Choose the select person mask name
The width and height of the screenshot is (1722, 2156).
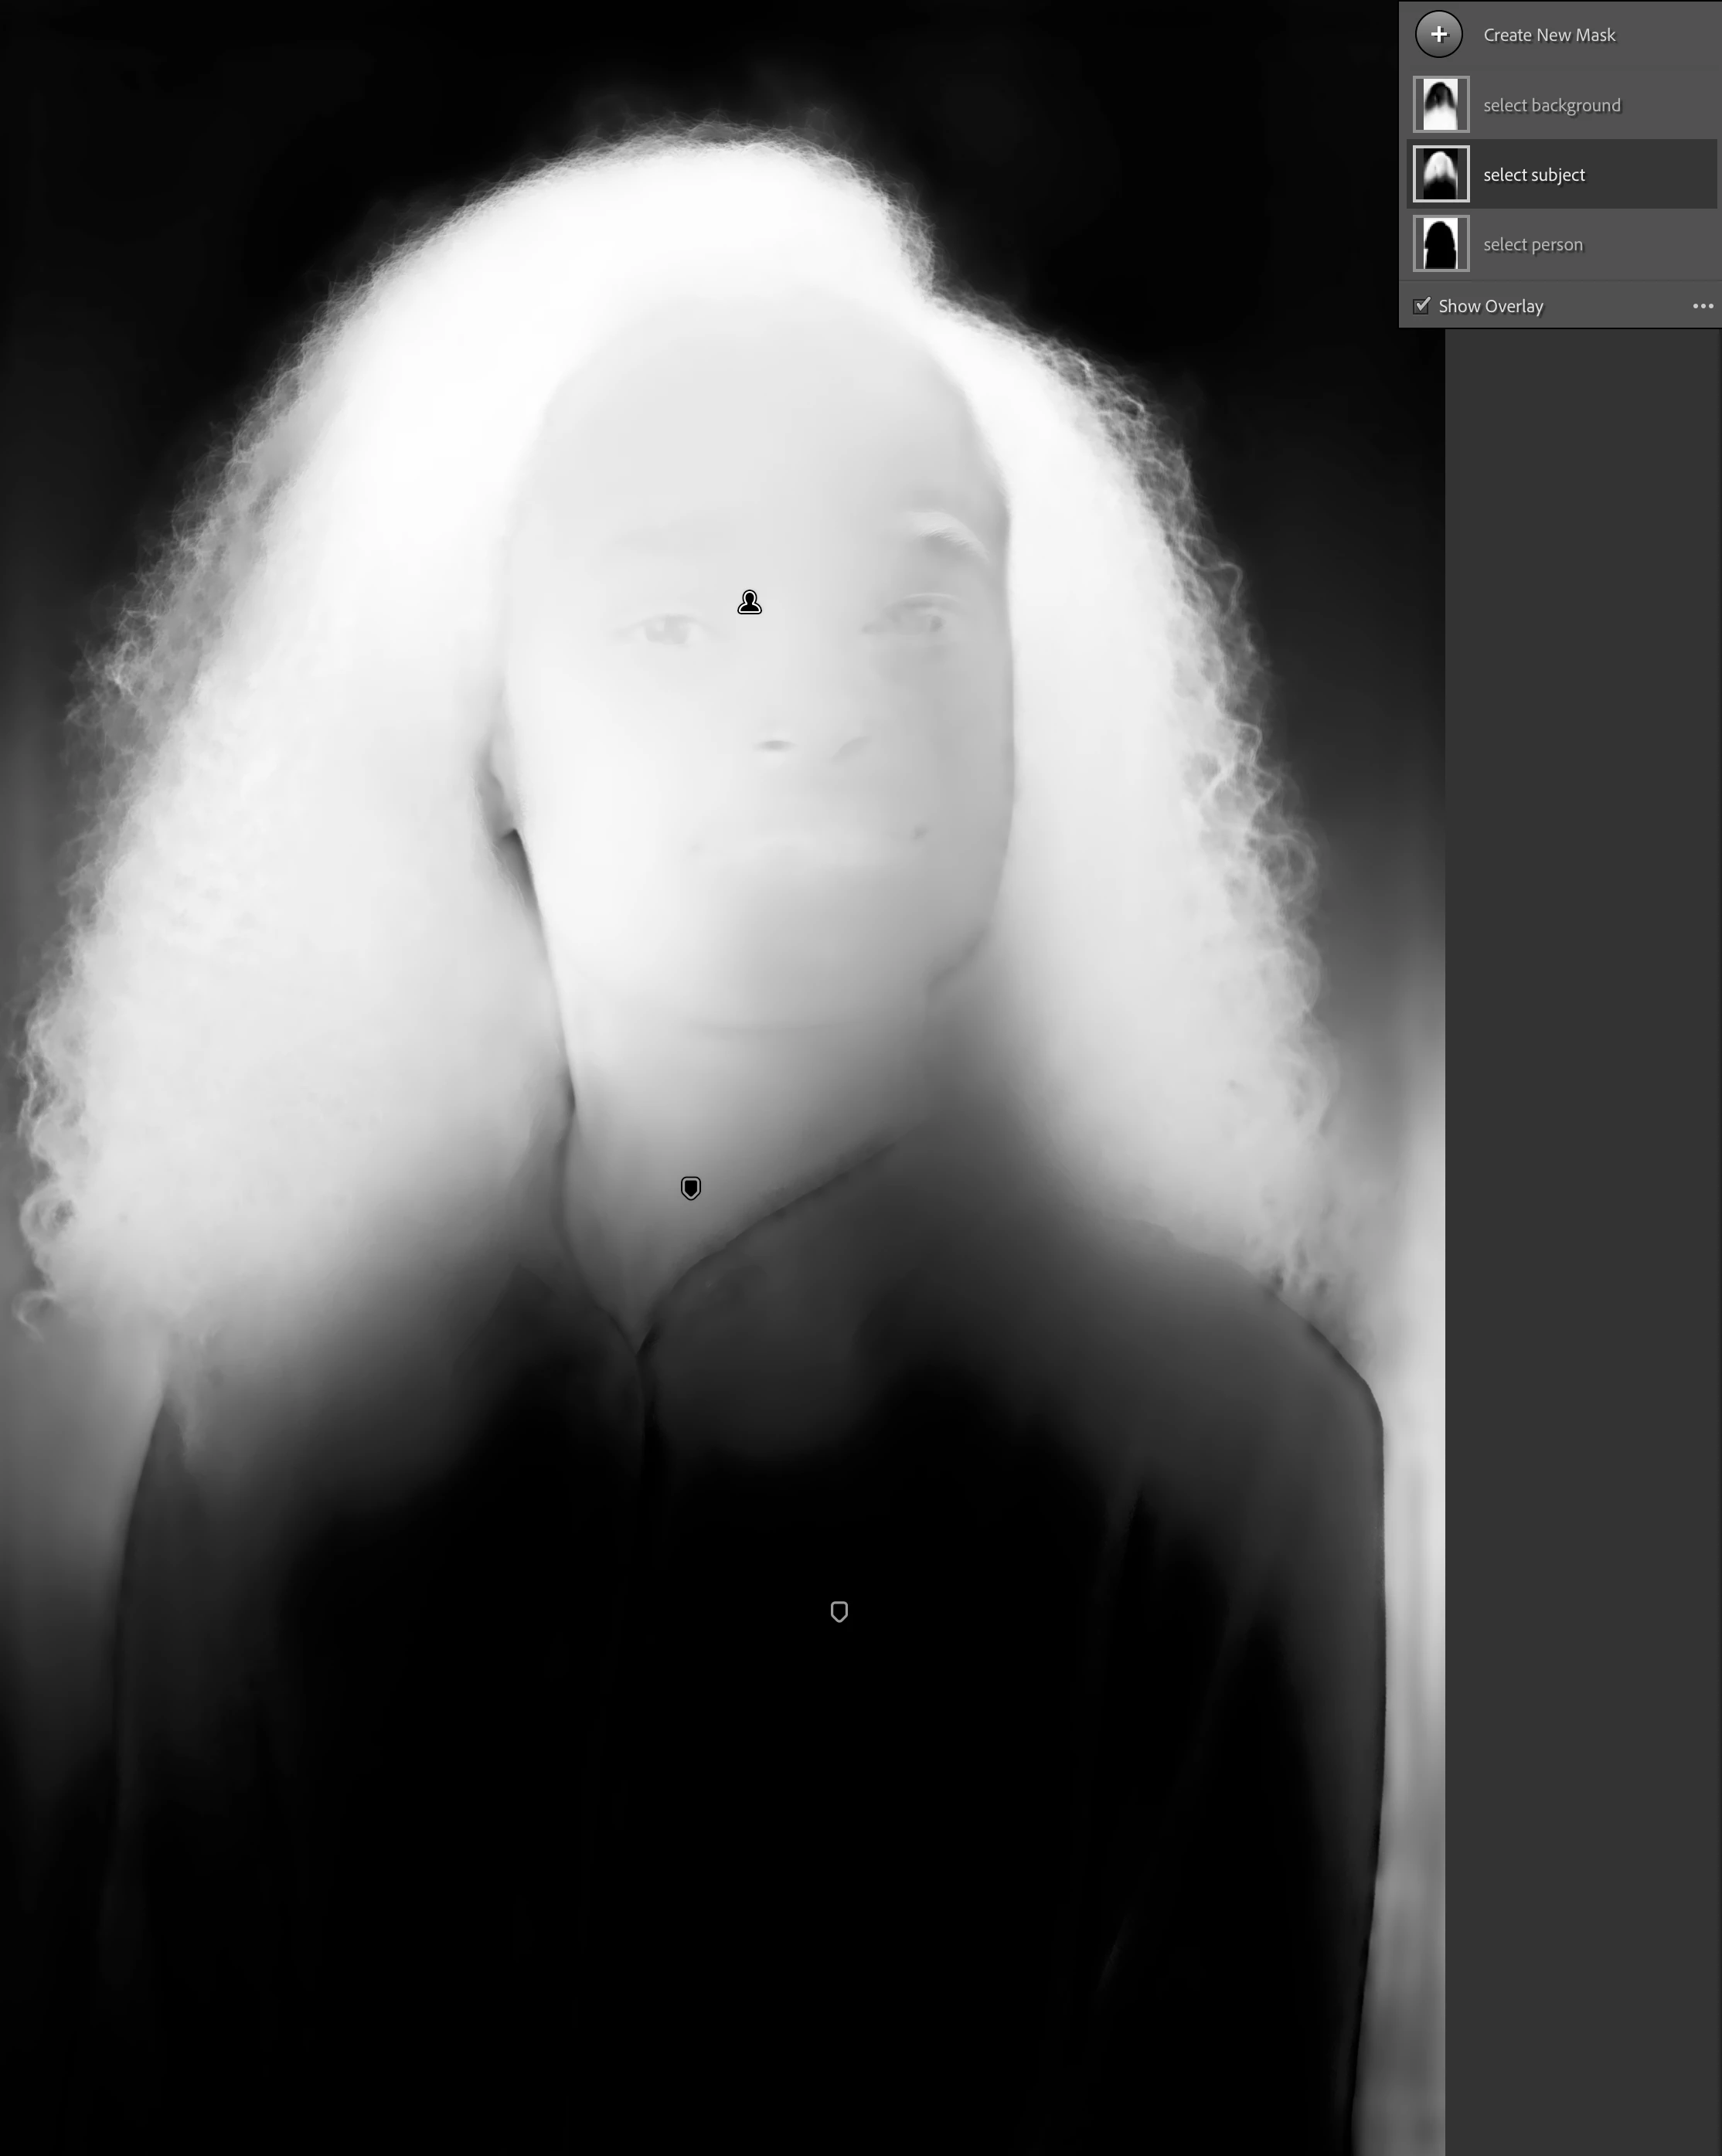[x=1533, y=245]
